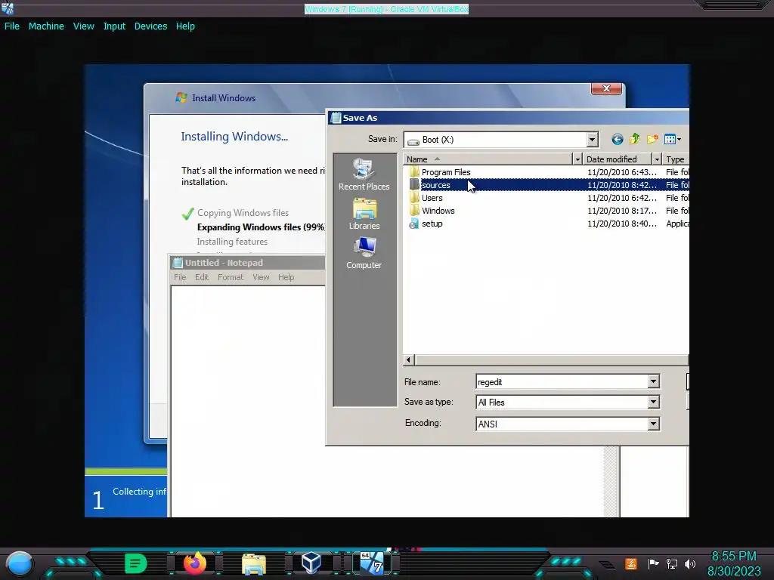
Task: Click the 'Windows' folder name
Action: (x=438, y=211)
